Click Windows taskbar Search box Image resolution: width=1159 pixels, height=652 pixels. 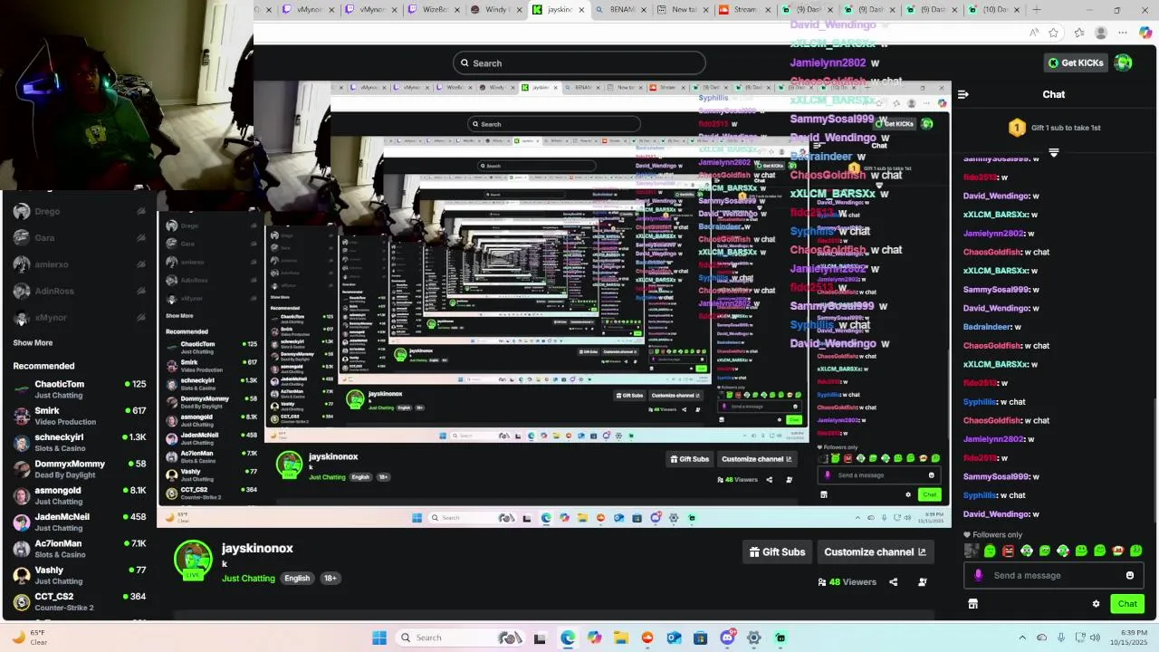pyautogui.click(x=460, y=638)
